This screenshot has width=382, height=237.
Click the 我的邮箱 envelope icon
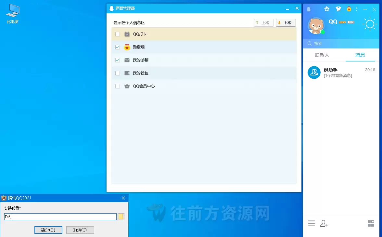127,60
